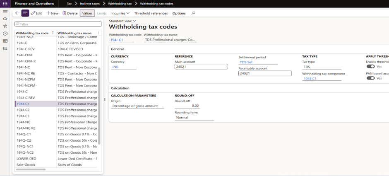Expand the Standard view selector
389x176 pixels.
pyautogui.click(x=122, y=21)
